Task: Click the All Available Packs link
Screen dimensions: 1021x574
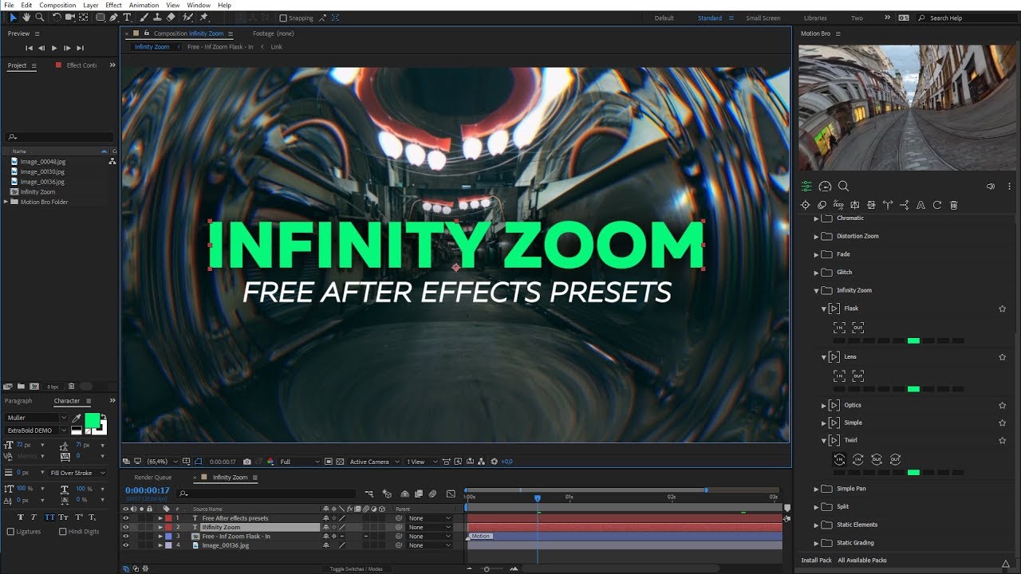Action: pos(862,560)
